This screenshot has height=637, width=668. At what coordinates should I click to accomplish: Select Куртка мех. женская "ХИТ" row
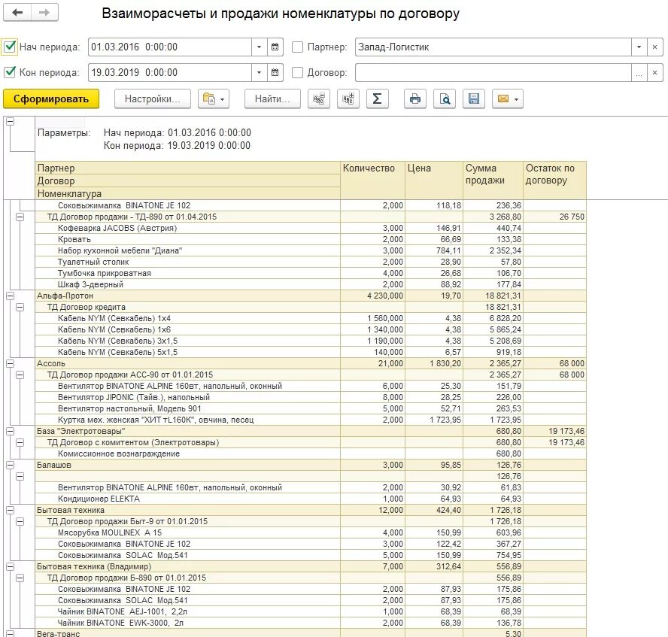pos(311,420)
